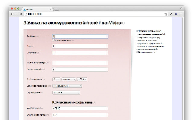The height and width of the screenshot is (120, 193).
Task: Click the blue square extension icon
Action: 176,14
